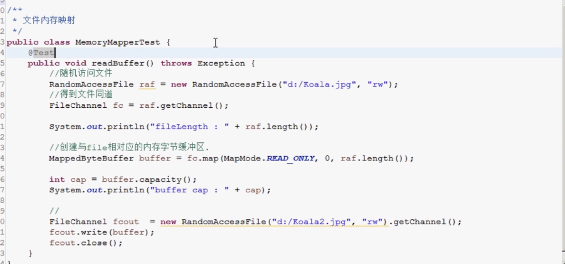The width and height of the screenshot is (565, 264).
Task: Click the fcout.close() statement
Action: (x=86, y=243)
